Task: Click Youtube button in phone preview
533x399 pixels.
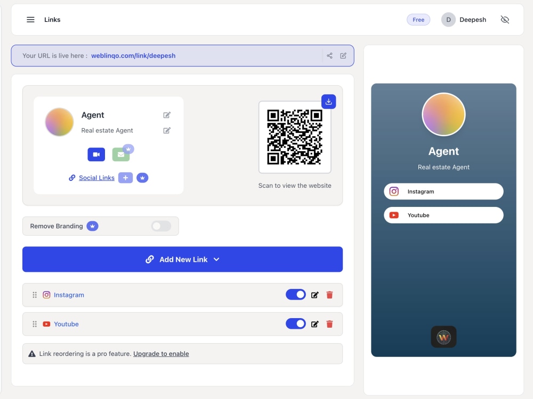Action: [x=443, y=215]
